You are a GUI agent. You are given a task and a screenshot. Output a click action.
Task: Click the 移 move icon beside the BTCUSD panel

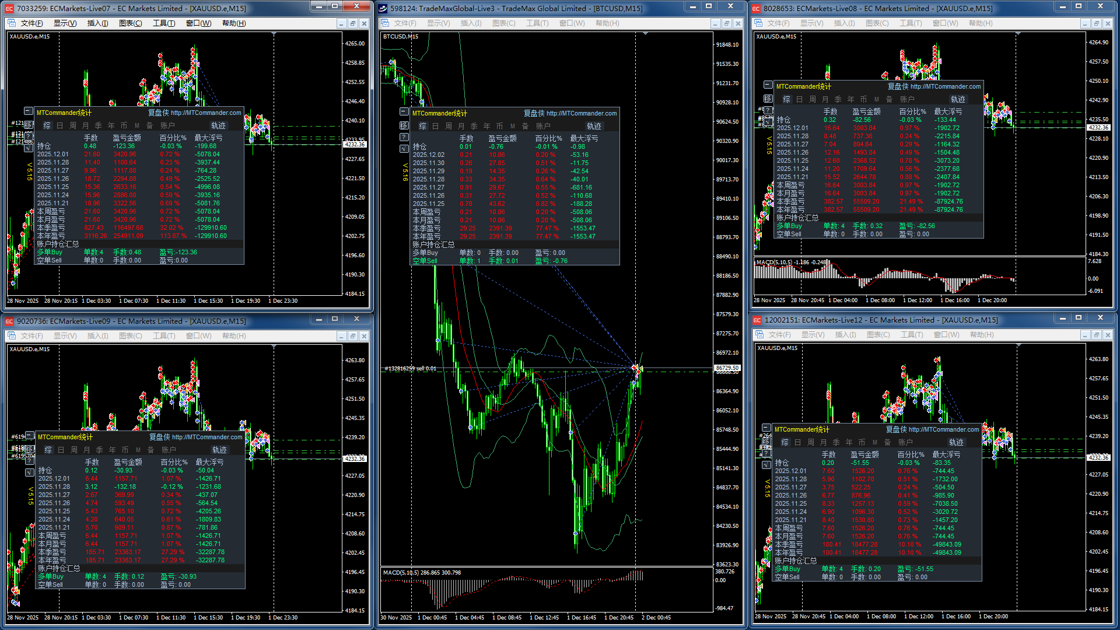click(404, 125)
